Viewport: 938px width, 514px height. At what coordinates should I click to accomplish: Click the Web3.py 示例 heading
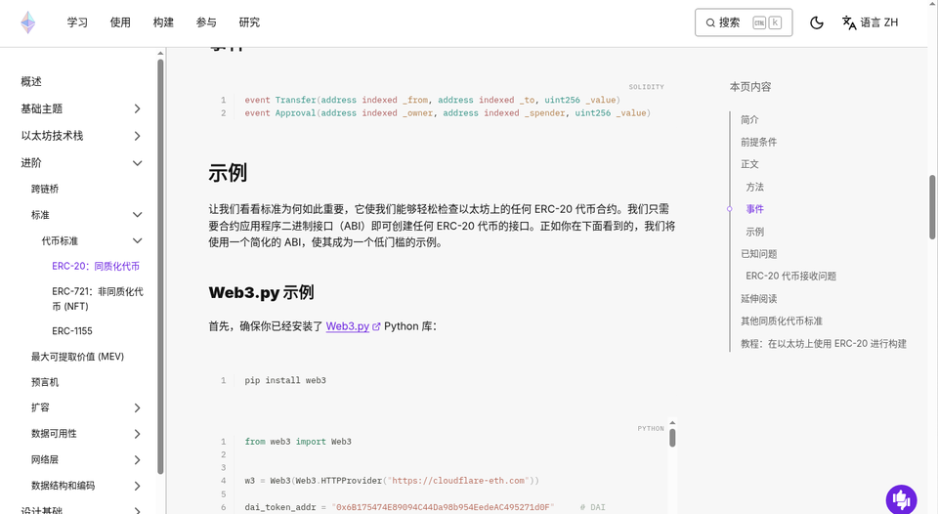click(261, 292)
